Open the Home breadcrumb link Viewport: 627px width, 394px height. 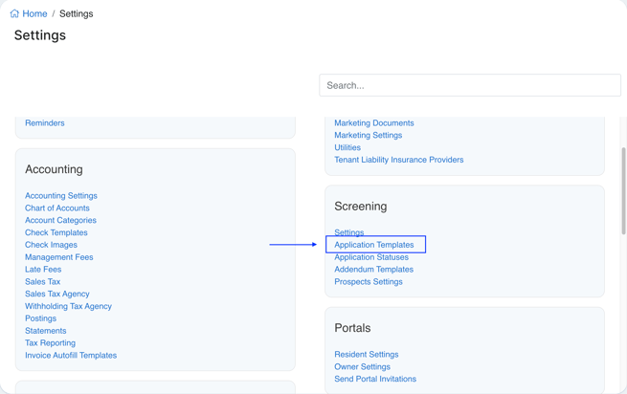pyautogui.click(x=34, y=14)
